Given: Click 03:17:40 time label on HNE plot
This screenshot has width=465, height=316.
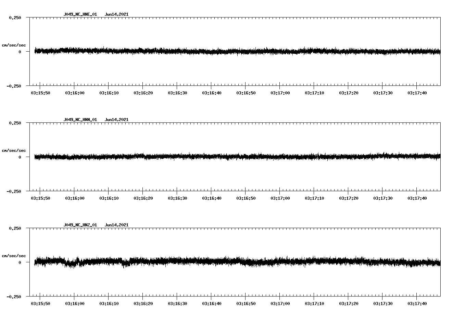Looking at the screenshot, I should [x=417, y=93].
